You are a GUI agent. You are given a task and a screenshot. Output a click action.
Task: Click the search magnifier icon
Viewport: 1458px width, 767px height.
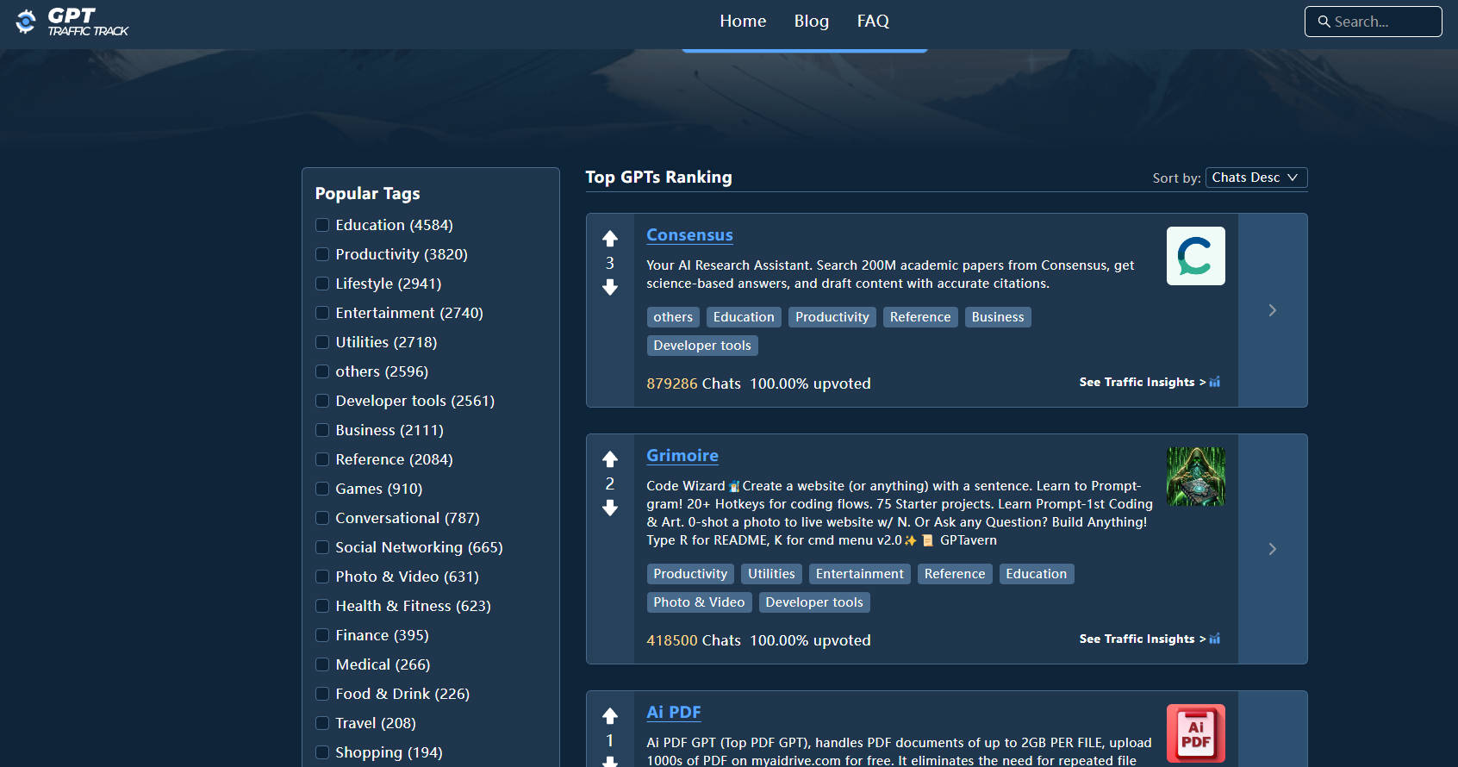[x=1324, y=22]
